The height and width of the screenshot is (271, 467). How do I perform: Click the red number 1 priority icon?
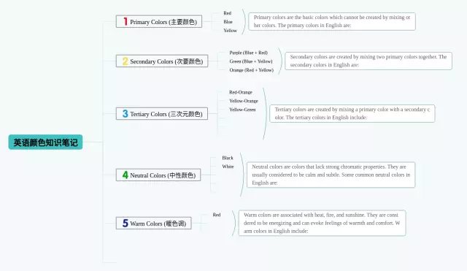click(126, 21)
